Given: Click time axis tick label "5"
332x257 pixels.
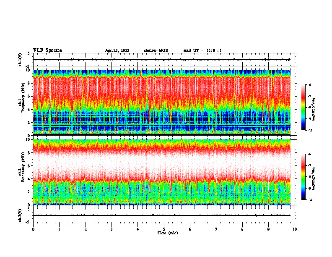Looking at the screenshot, I should pyautogui.click(x=164, y=229).
